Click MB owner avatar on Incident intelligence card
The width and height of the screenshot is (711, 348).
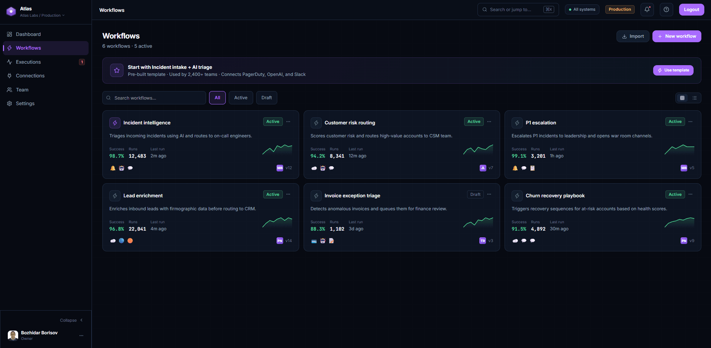coord(280,168)
